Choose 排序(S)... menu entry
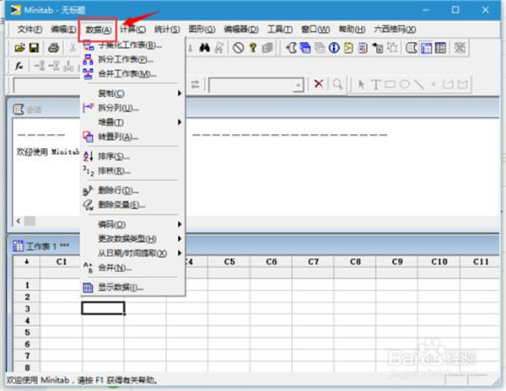Image resolution: width=506 pixels, height=391 pixels. 132,157
